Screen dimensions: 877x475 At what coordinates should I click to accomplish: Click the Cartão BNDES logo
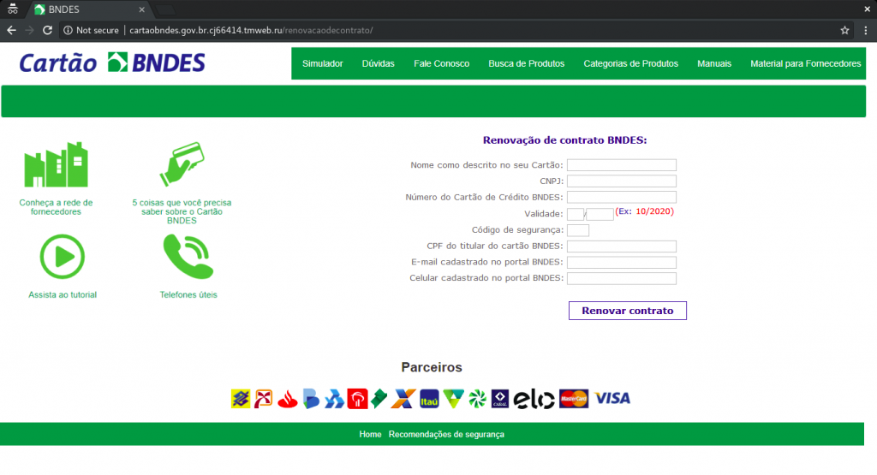coord(112,62)
